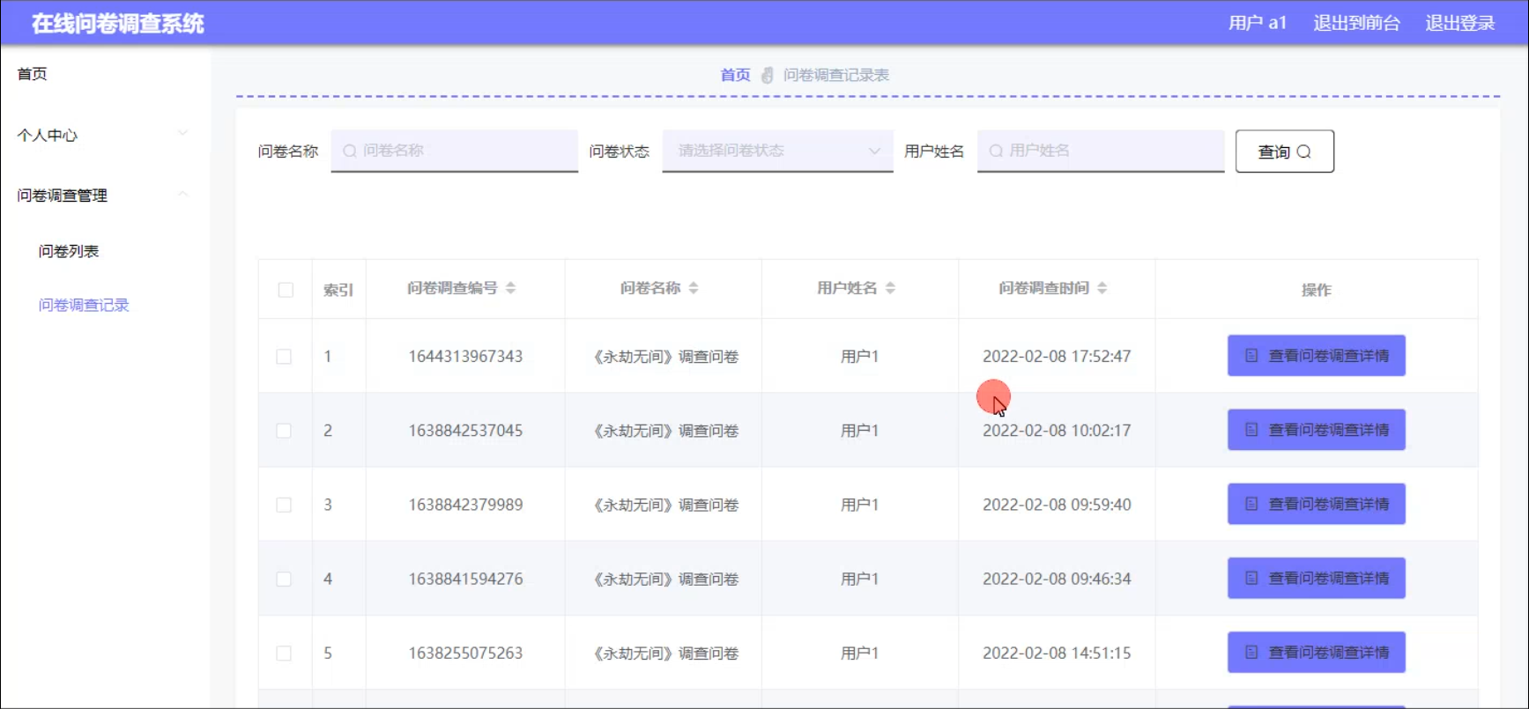The height and width of the screenshot is (709, 1529).
Task: Collapse the 问卷调查管理 sidebar menu
Action: [x=103, y=196]
